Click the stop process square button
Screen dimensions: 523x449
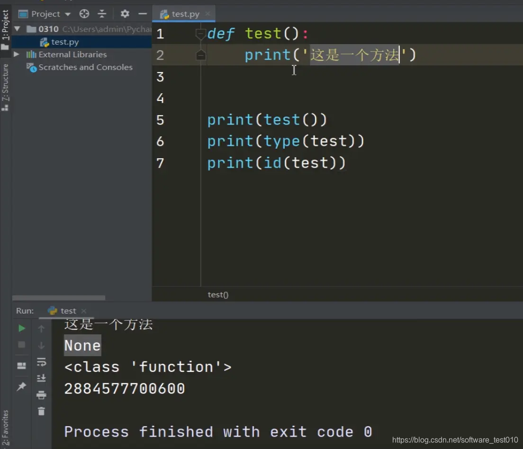coord(21,345)
